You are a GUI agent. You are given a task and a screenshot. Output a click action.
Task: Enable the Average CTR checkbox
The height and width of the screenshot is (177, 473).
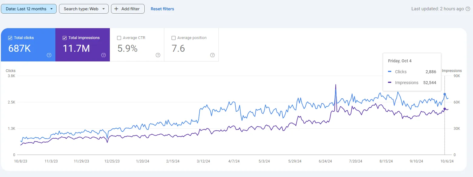[119, 38]
